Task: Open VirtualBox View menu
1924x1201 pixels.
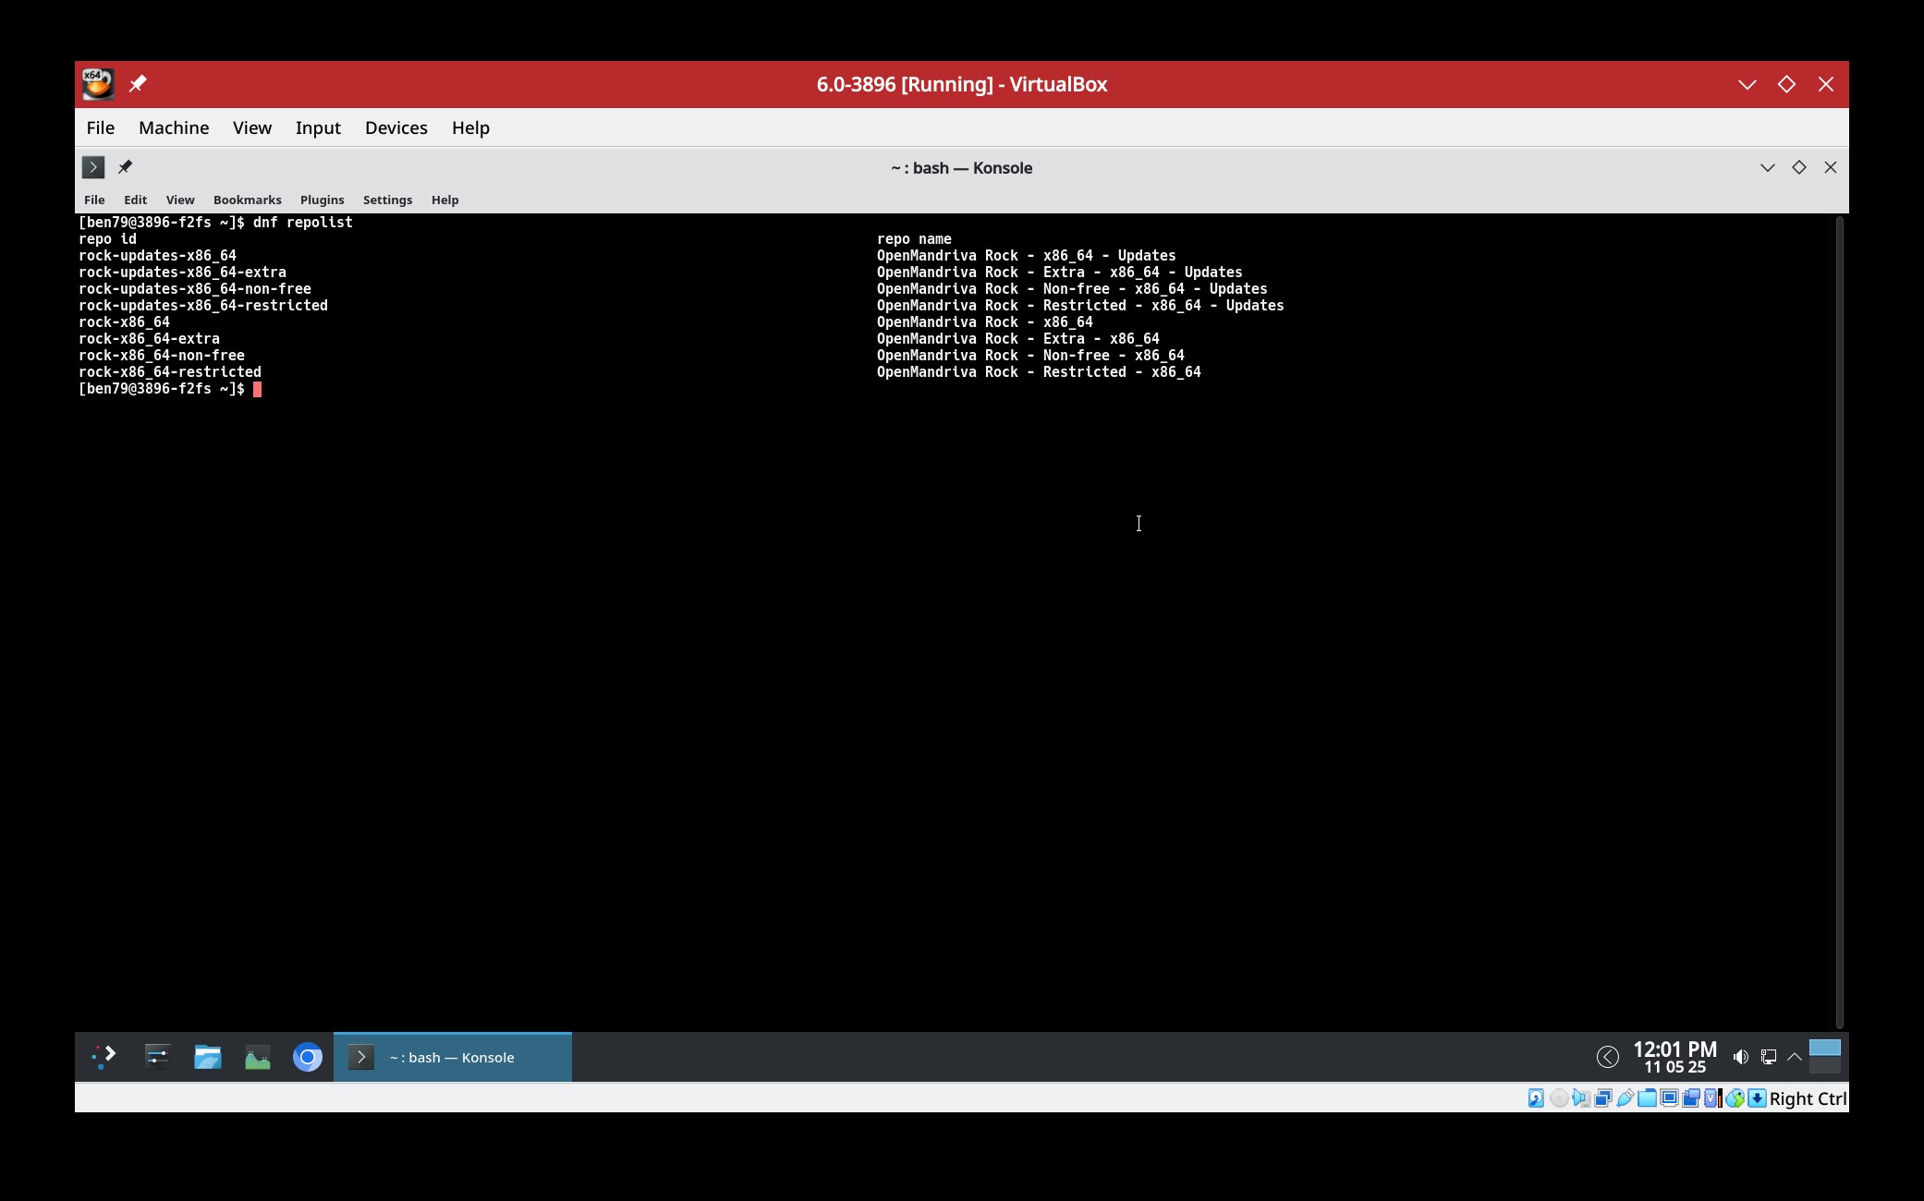Action: 252,127
